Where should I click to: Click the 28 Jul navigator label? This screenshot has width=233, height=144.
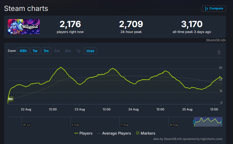(x=26, y=125)
